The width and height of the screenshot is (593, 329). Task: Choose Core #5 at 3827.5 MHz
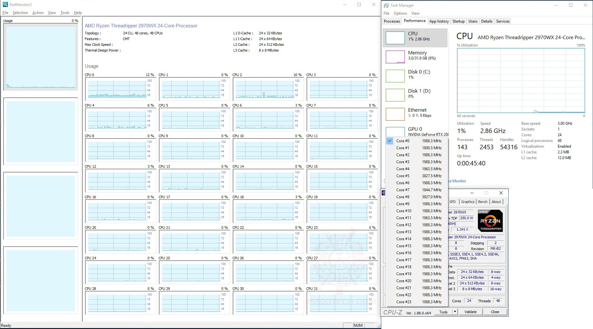pyautogui.click(x=416, y=176)
